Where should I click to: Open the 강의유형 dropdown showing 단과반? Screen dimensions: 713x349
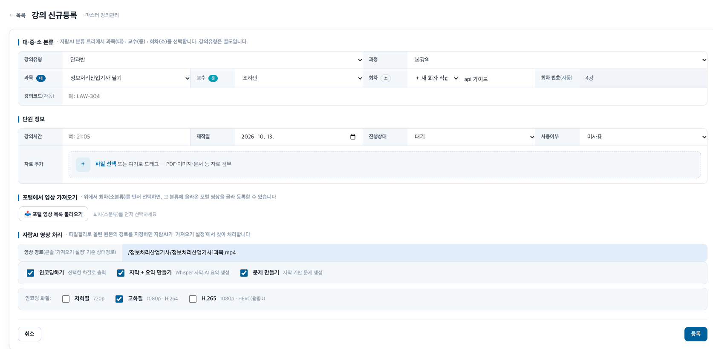213,60
